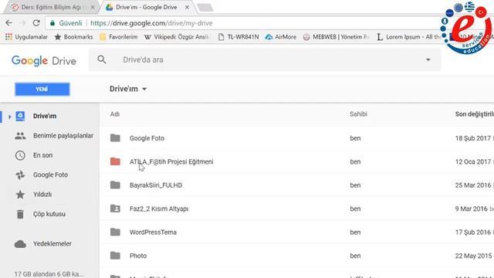Click Son değiştirilme column header

pos(475,114)
